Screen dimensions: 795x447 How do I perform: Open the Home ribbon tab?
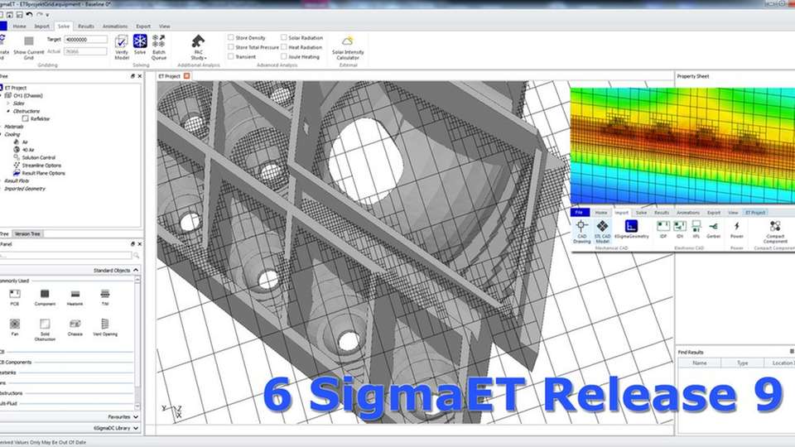click(19, 26)
